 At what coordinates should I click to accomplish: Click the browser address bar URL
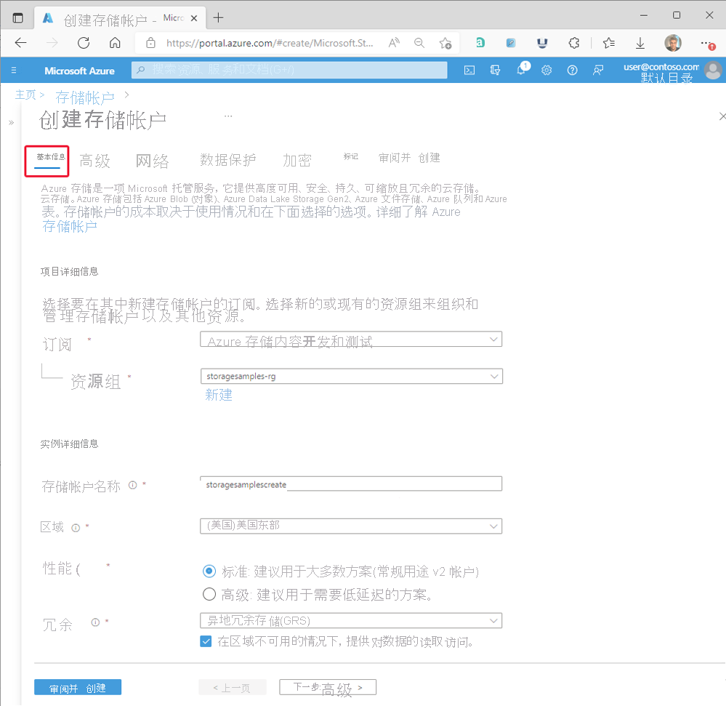(x=270, y=43)
